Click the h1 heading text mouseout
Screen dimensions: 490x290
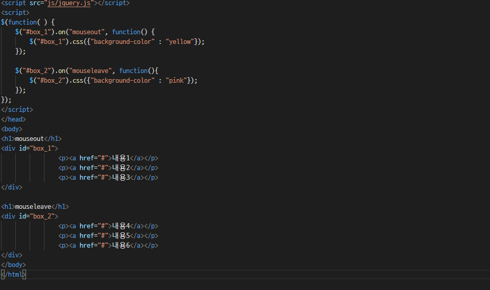[29, 138]
